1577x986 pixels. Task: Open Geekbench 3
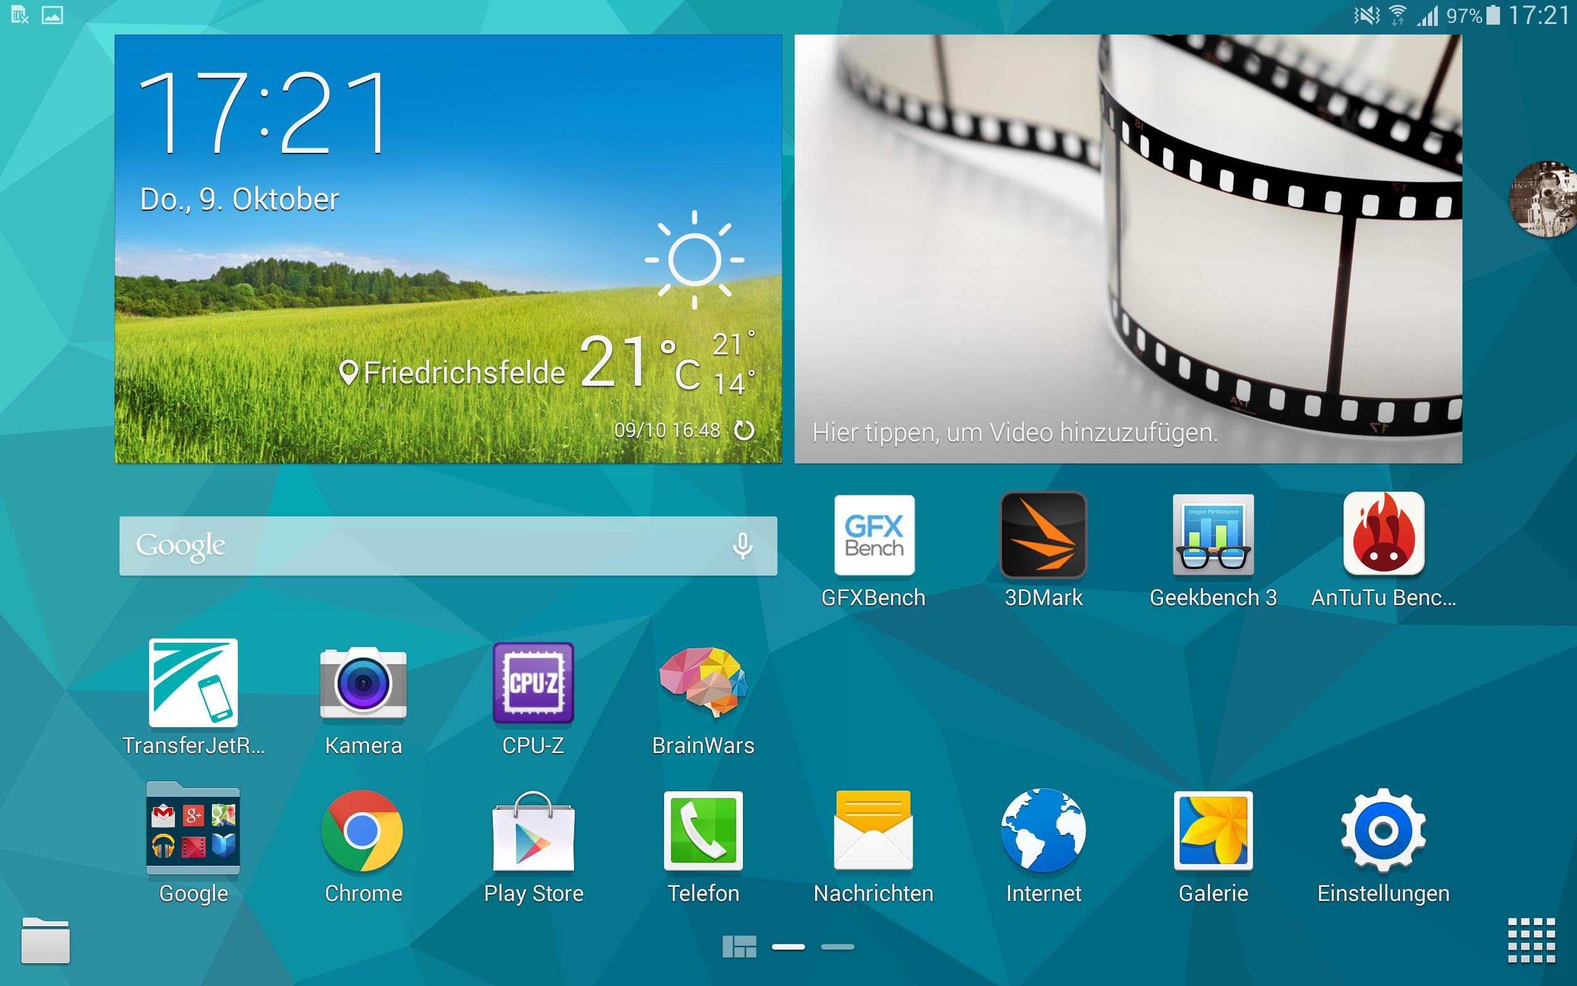point(1213,535)
